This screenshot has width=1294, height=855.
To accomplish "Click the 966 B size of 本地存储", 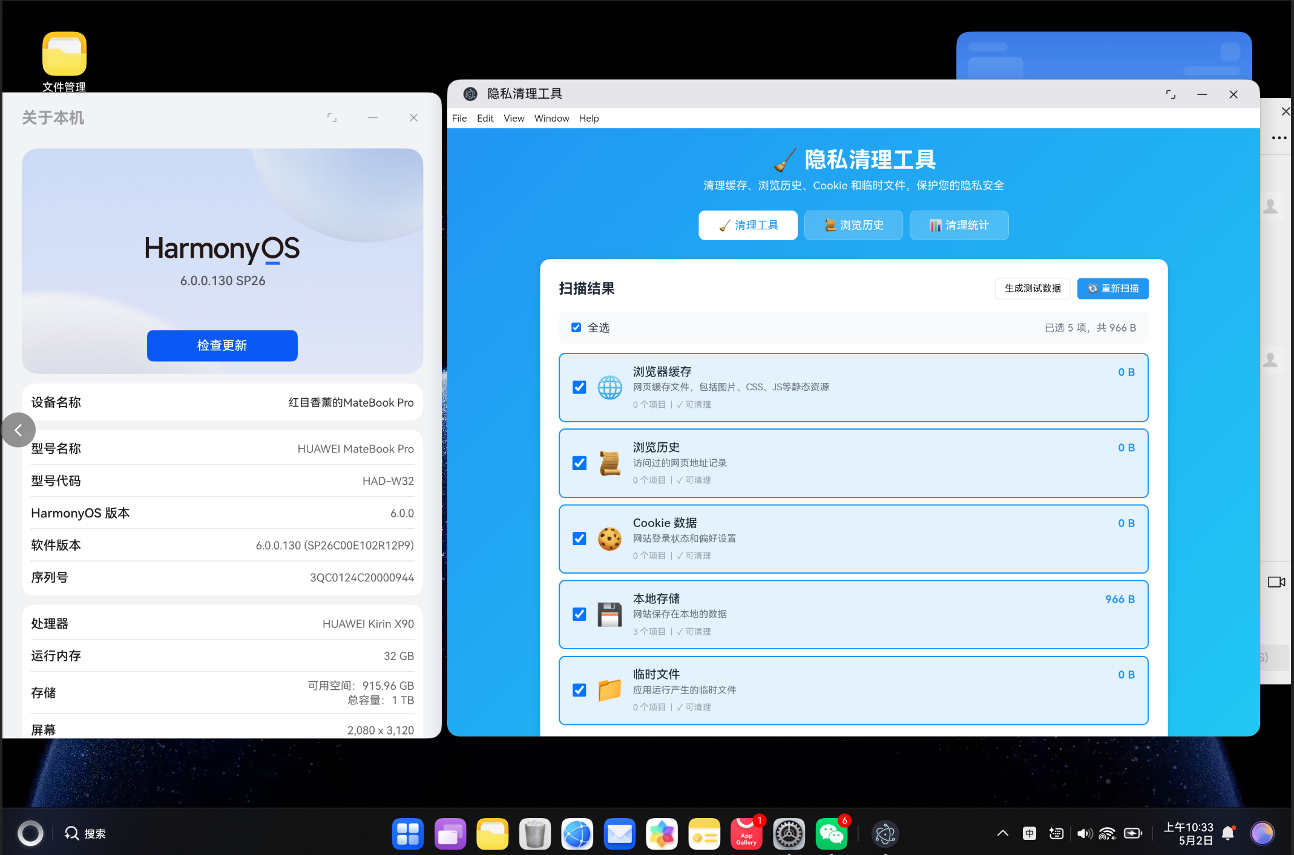I will [x=1120, y=599].
